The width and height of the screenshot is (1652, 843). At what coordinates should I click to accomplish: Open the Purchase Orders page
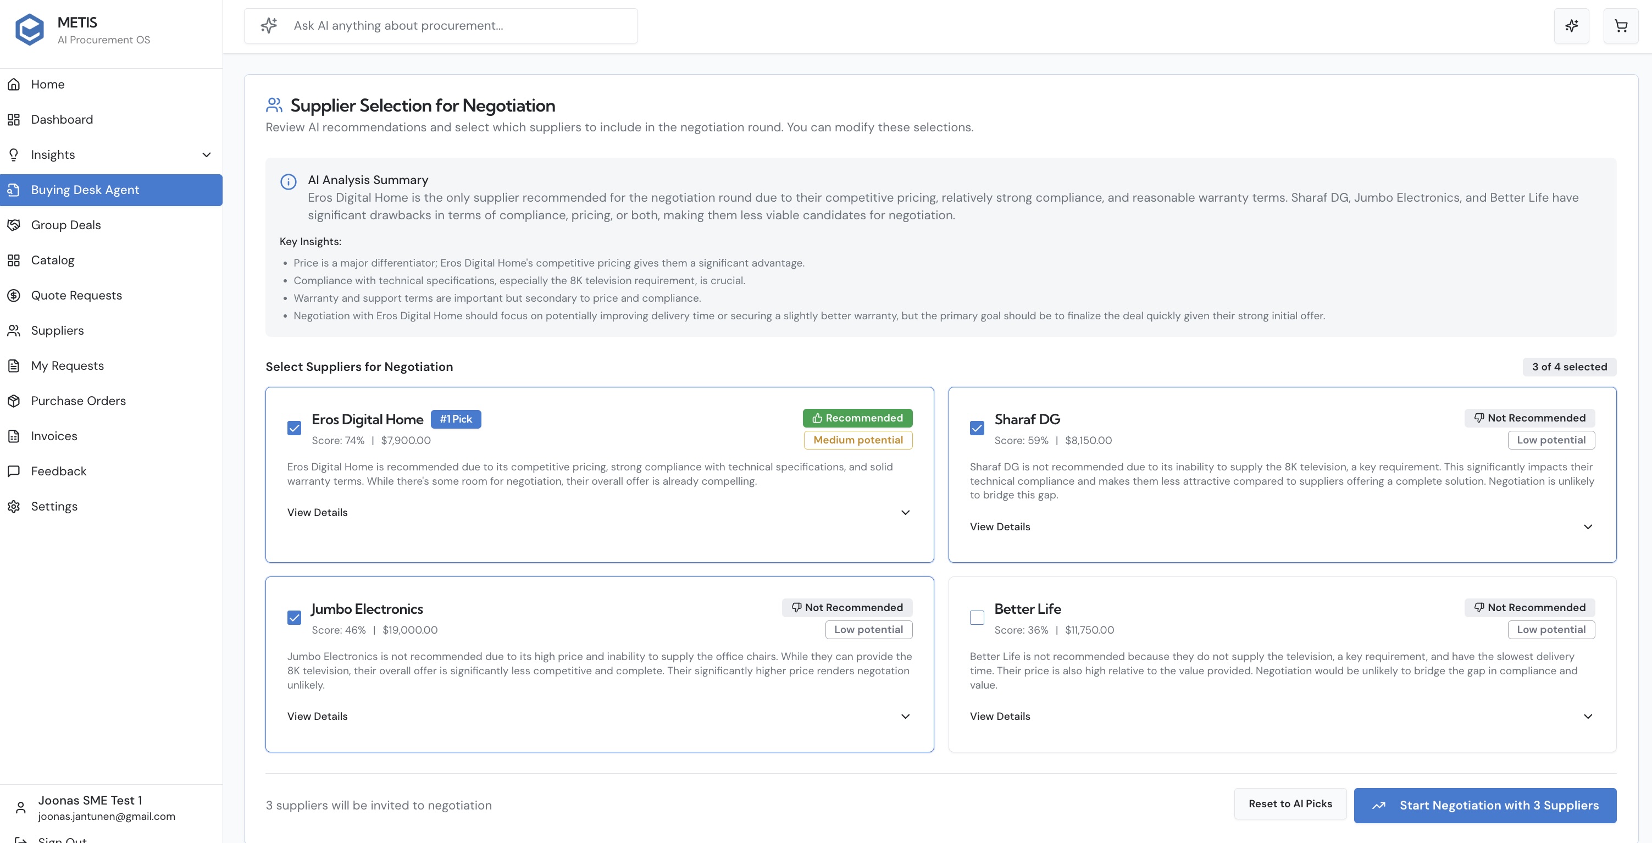[x=111, y=401]
